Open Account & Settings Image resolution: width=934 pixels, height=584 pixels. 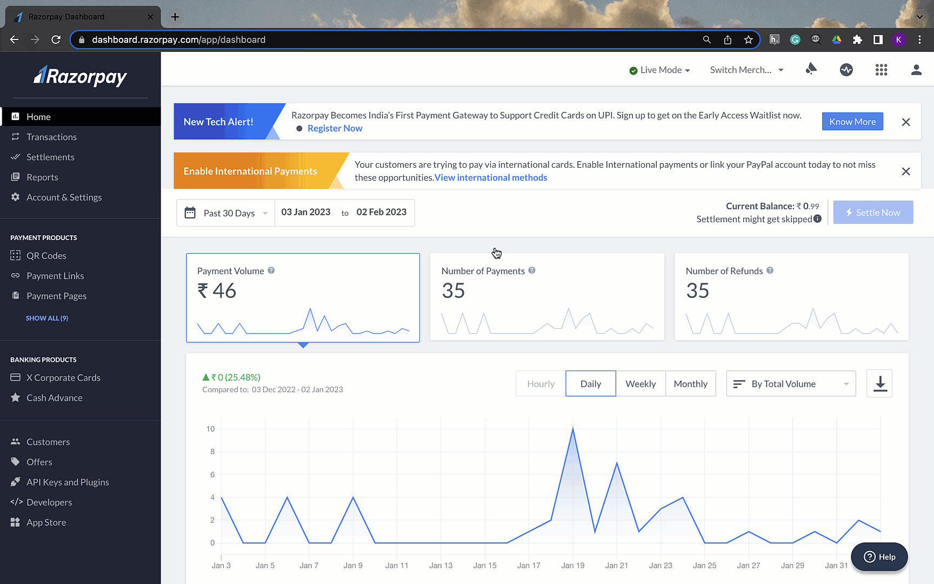tap(81, 197)
